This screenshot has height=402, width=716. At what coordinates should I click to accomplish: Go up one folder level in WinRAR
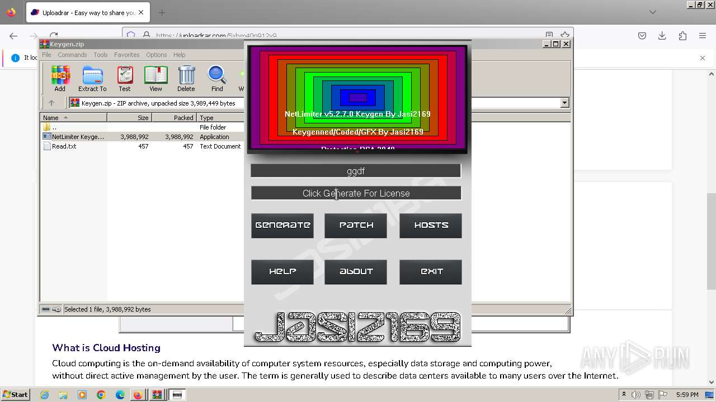(x=51, y=103)
